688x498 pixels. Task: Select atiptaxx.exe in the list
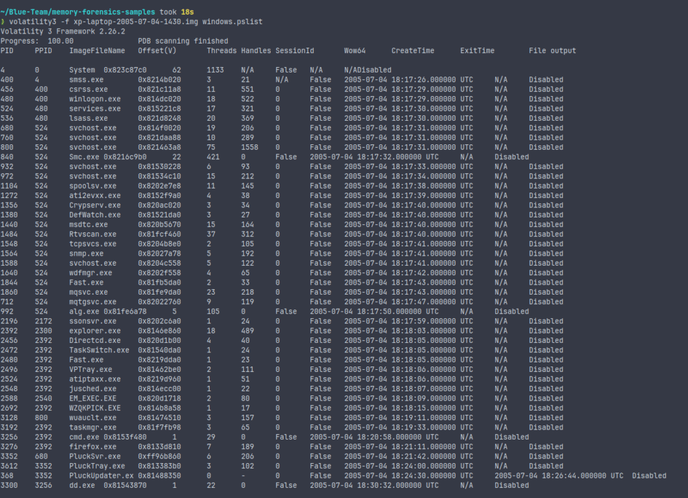(x=95, y=379)
